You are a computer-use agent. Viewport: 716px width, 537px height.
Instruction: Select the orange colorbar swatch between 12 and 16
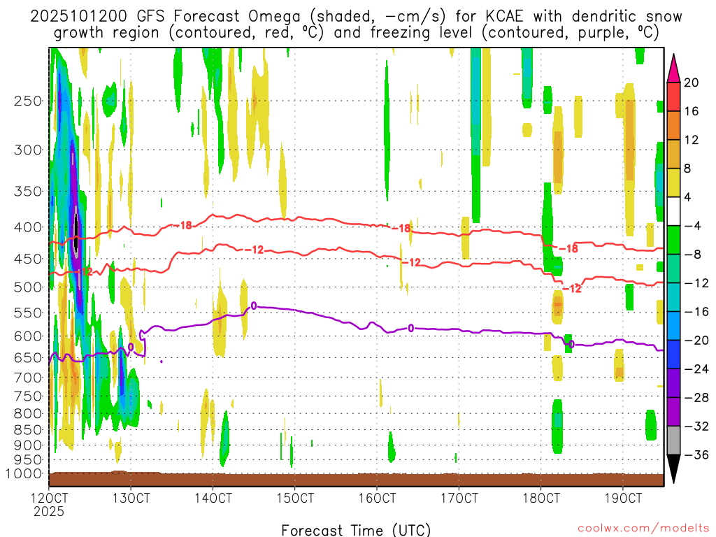pyautogui.click(x=673, y=125)
